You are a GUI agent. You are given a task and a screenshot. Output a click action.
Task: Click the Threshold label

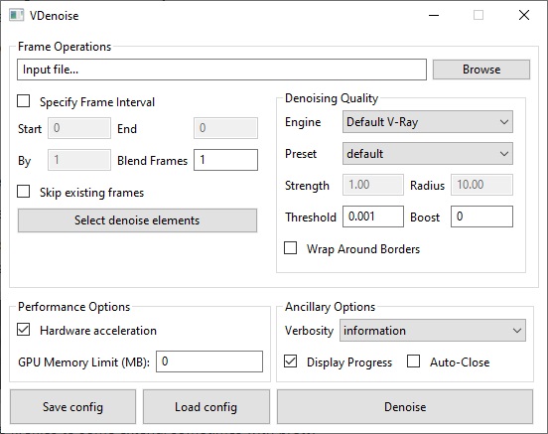311,217
